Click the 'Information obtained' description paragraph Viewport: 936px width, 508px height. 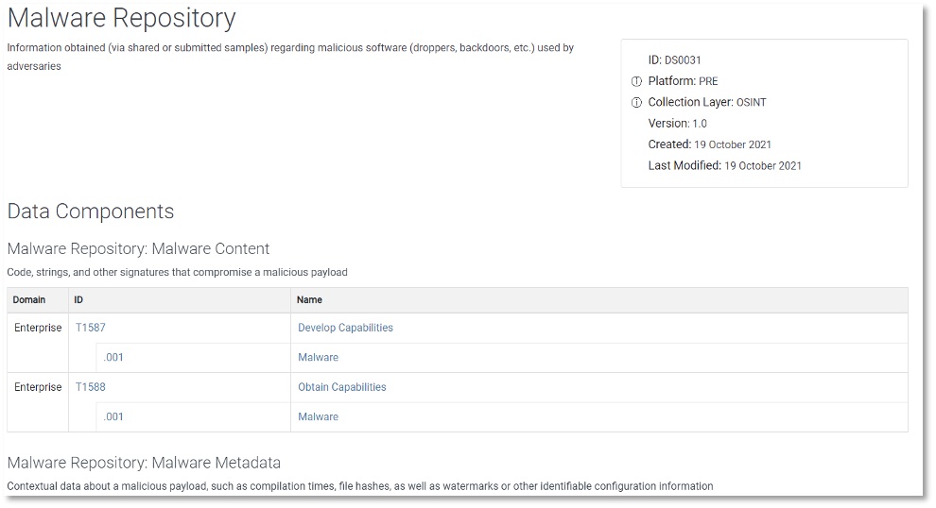click(x=290, y=57)
